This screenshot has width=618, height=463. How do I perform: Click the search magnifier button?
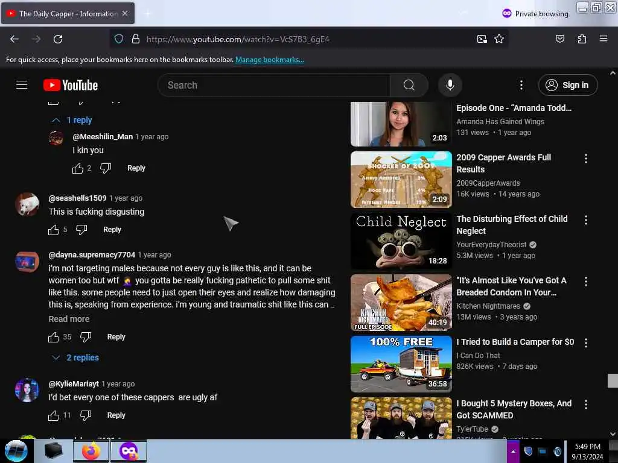click(x=409, y=85)
